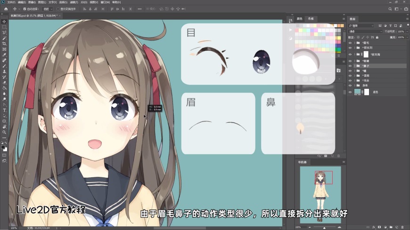This screenshot has height=230, width=410.
Task: Click the 底色 layer teal color thumbnail
Action: tap(357, 92)
